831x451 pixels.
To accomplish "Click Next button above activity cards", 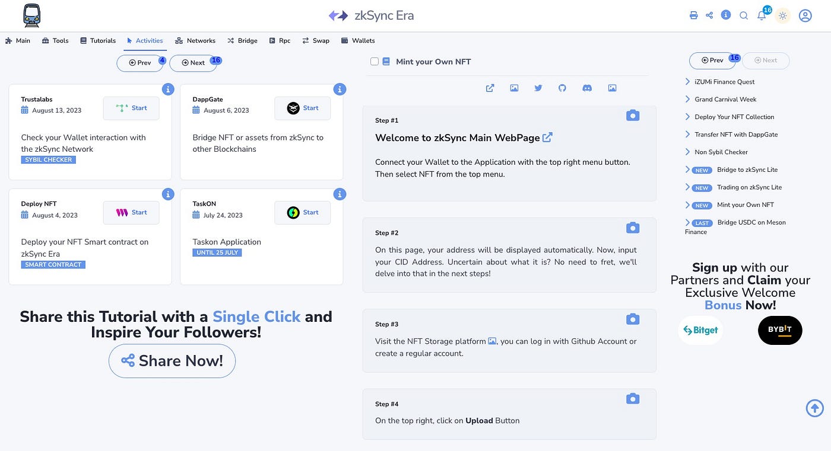I will coord(193,63).
